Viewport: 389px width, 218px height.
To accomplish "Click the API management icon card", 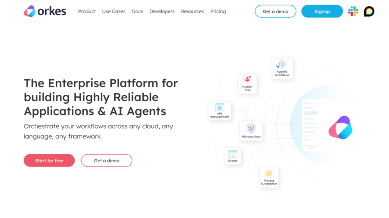I will (x=219, y=111).
